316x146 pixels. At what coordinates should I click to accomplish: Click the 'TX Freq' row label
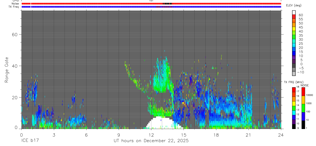coord(14,7)
